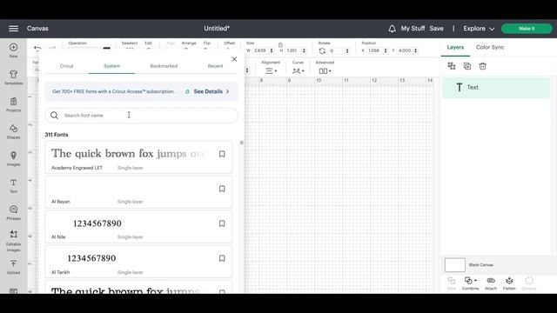Click the Blank Canvas color swatch
The height and width of the screenshot is (313, 557).
(x=454, y=264)
